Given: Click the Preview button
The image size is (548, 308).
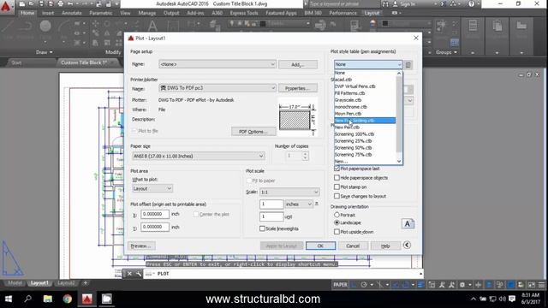Looking at the screenshot, I should 141,246.
